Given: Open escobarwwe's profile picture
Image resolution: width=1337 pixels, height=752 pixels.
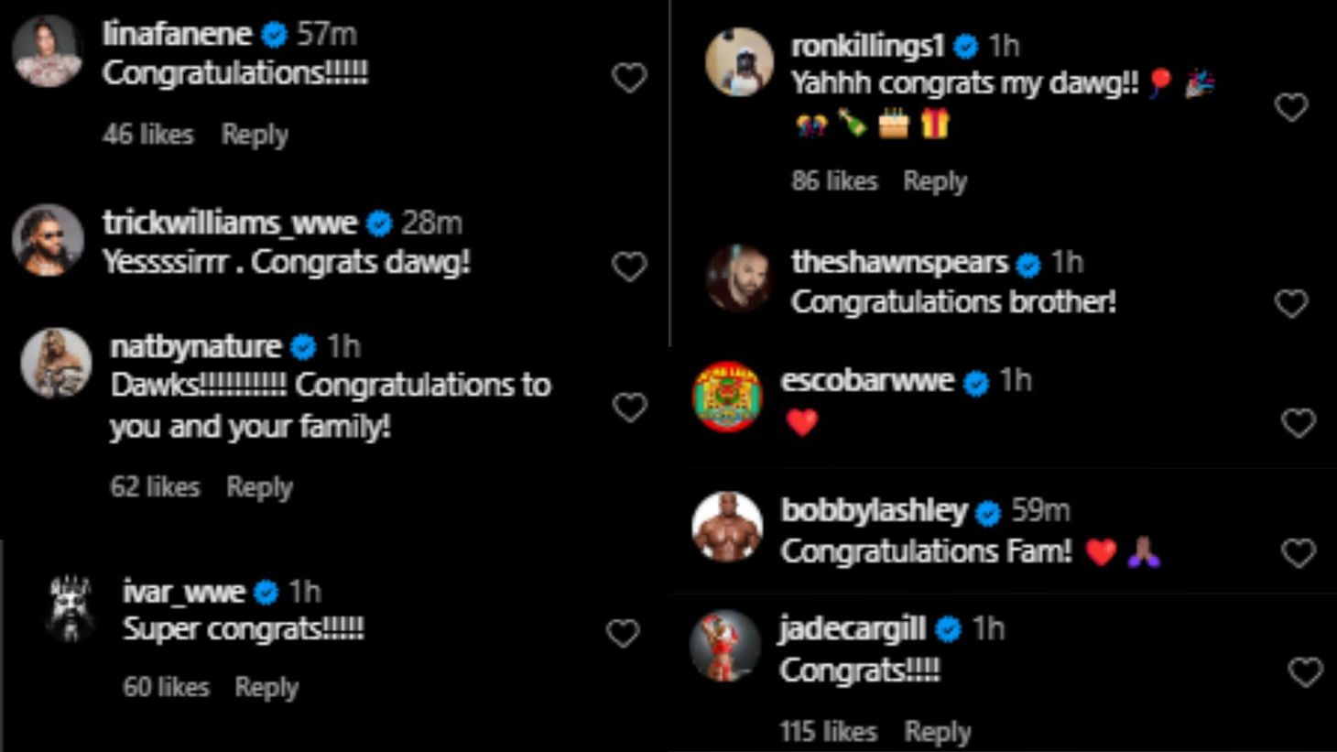Looking at the screenshot, I should click(x=727, y=397).
